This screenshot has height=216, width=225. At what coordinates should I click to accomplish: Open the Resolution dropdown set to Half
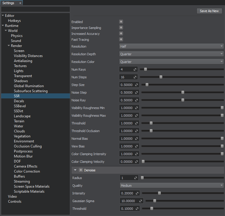click(171, 46)
